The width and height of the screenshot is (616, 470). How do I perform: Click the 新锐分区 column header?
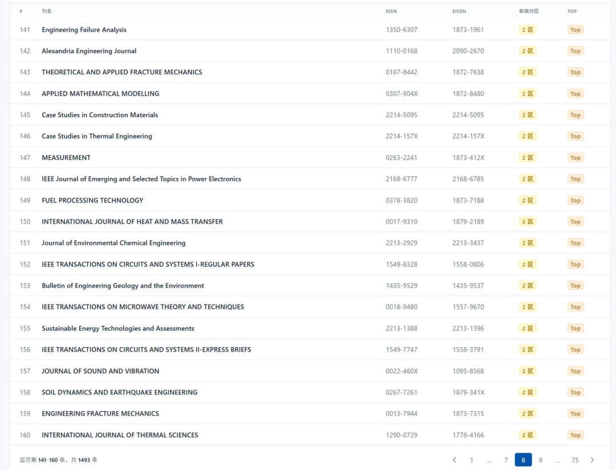click(529, 11)
